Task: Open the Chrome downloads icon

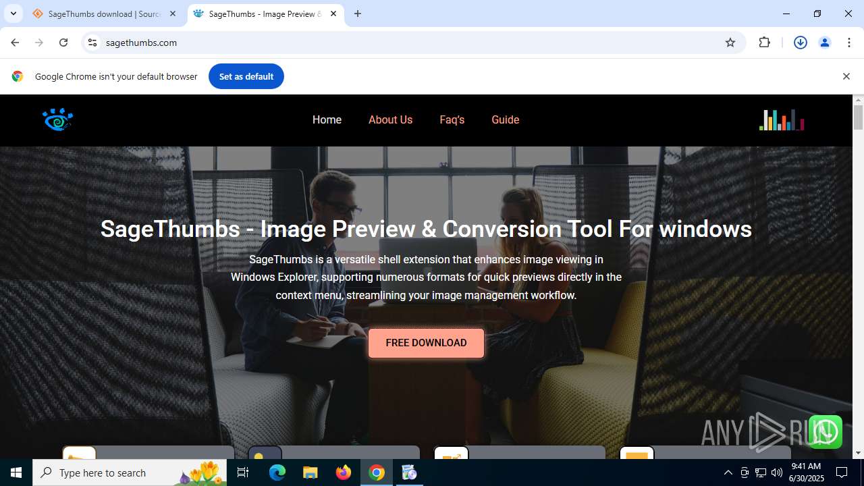Action: pyautogui.click(x=801, y=43)
